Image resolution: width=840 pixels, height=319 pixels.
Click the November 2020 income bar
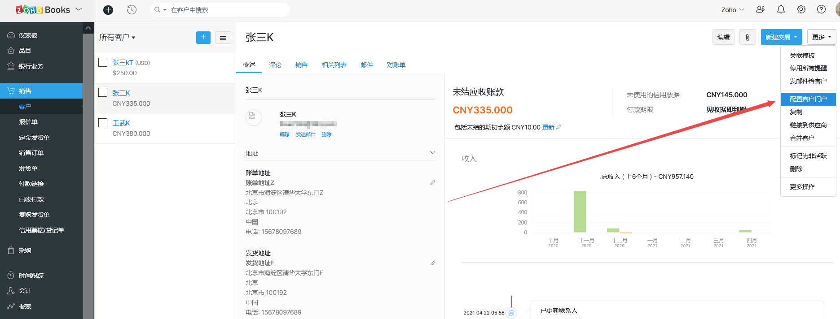580,211
